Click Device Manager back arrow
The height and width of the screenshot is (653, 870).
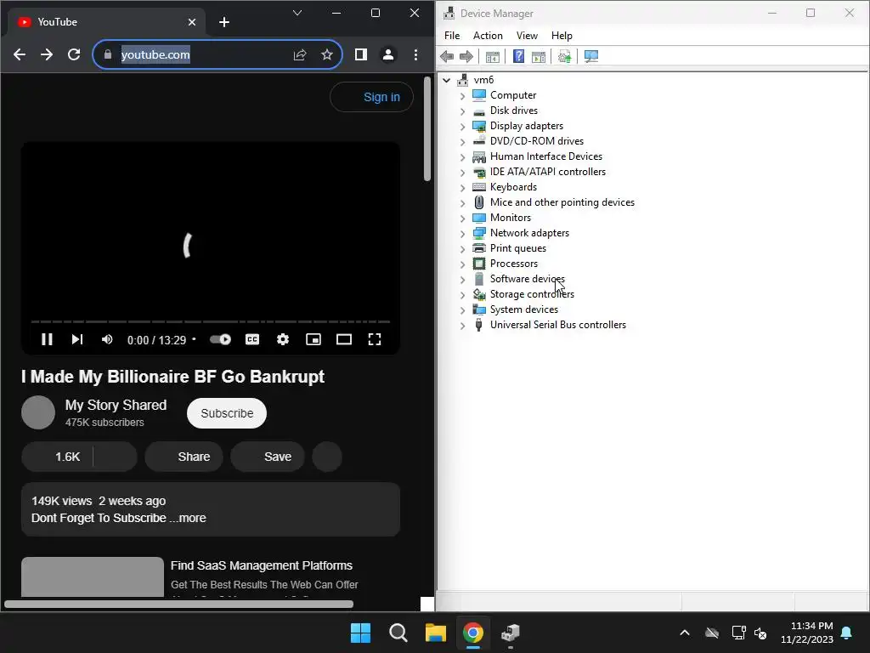[447, 56]
